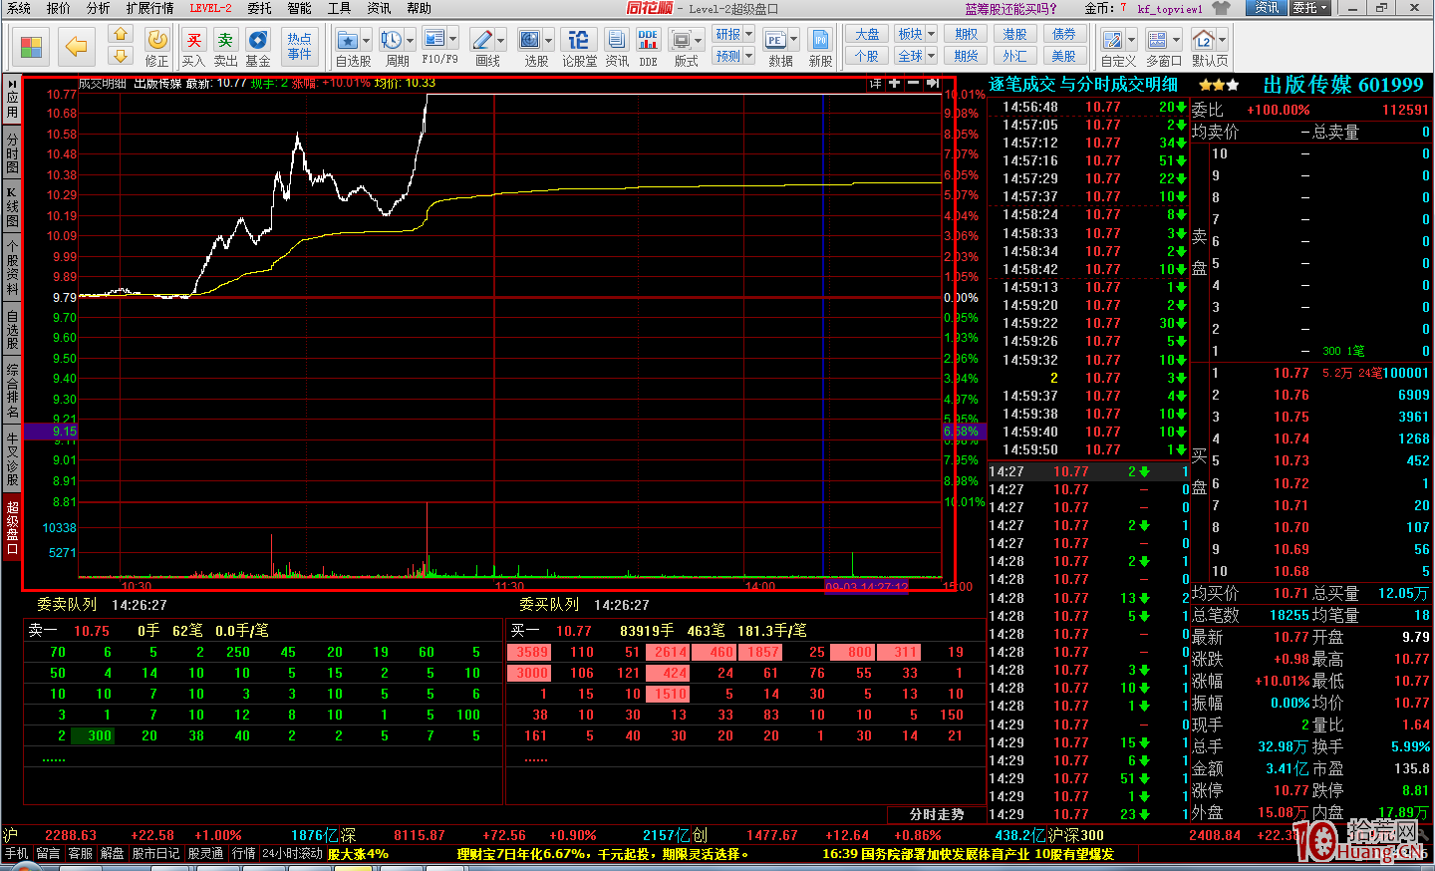This screenshot has height=871, width=1435.
Task: Open the 基金 fund icon
Action: [x=257, y=41]
